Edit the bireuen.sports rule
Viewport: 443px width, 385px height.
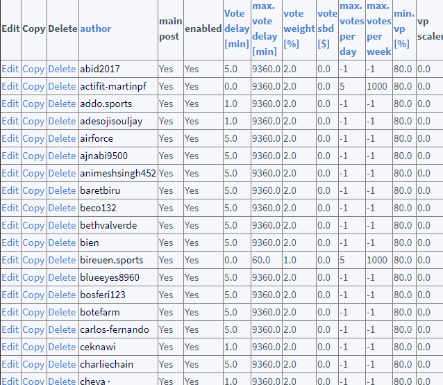[x=10, y=260]
